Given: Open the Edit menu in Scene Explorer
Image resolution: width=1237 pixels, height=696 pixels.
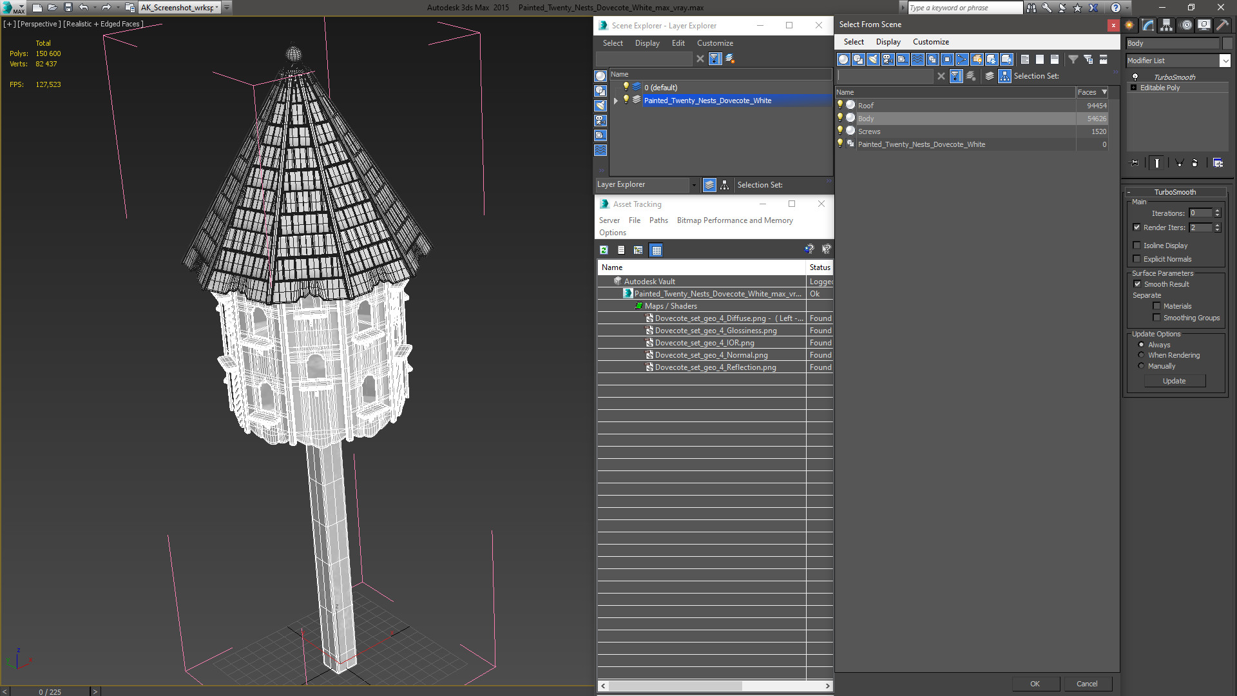Looking at the screenshot, I should pos(678,43).
